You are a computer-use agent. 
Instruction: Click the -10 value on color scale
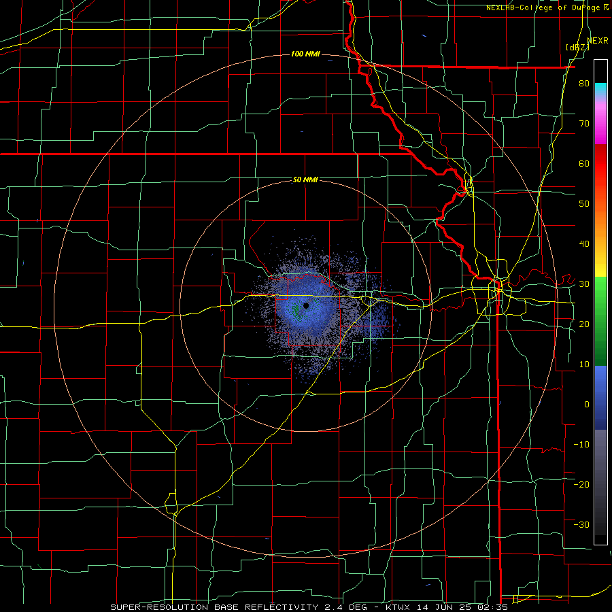[x=581, y=445]
